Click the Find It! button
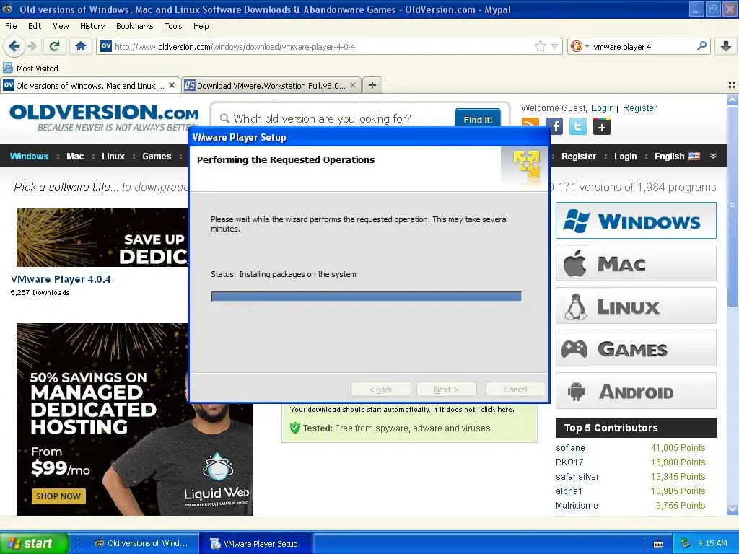Screen dimensions: 739x554 478,119
